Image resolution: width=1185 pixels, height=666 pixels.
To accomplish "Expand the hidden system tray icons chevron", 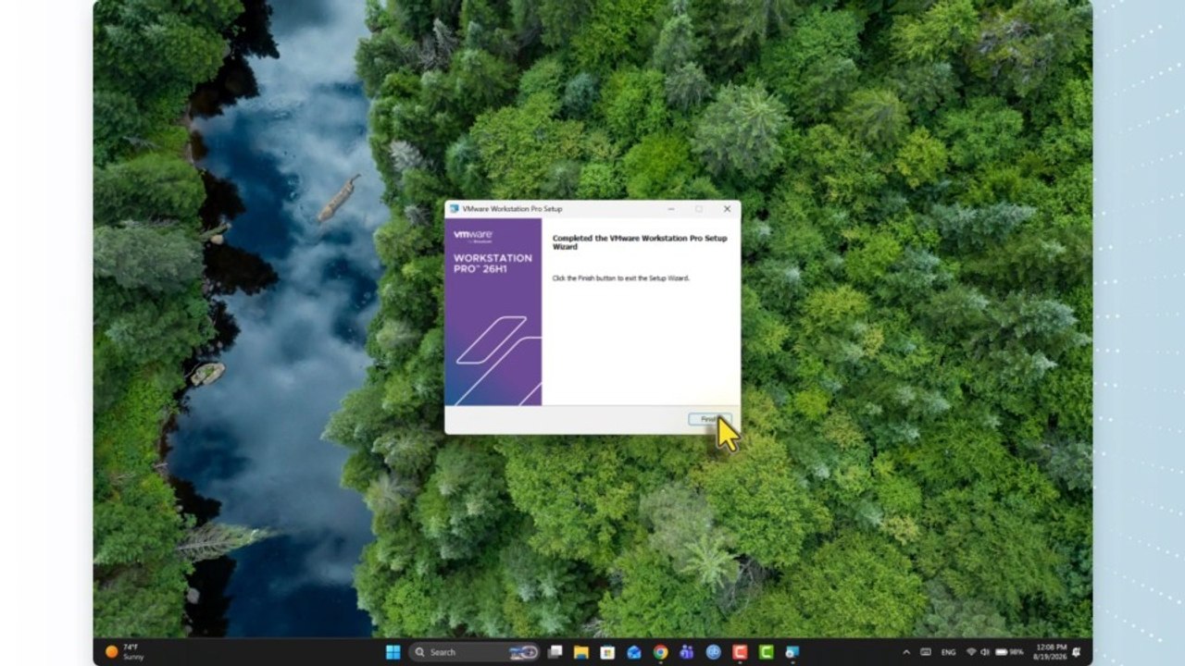I will (x=905, y=652).
